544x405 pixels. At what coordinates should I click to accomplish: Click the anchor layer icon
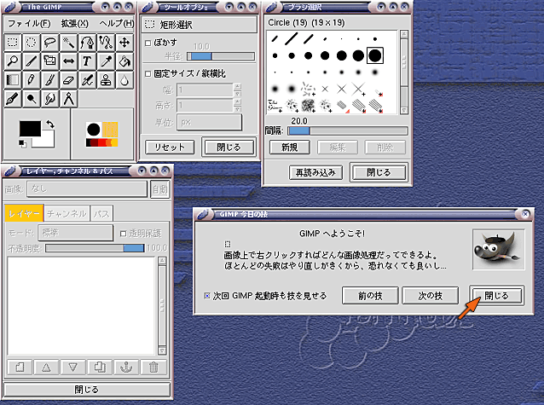(126, 367)
